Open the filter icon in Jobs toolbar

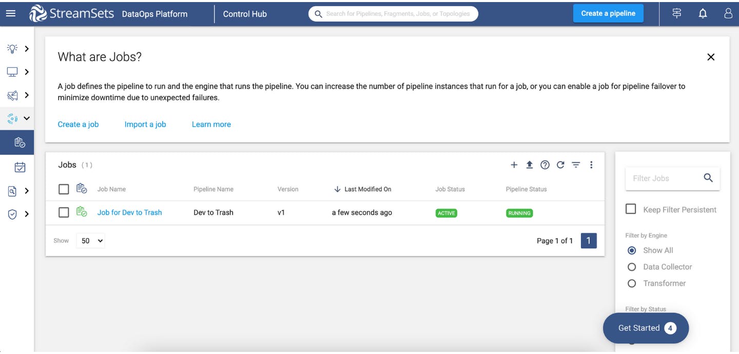[x=575, y=165]
